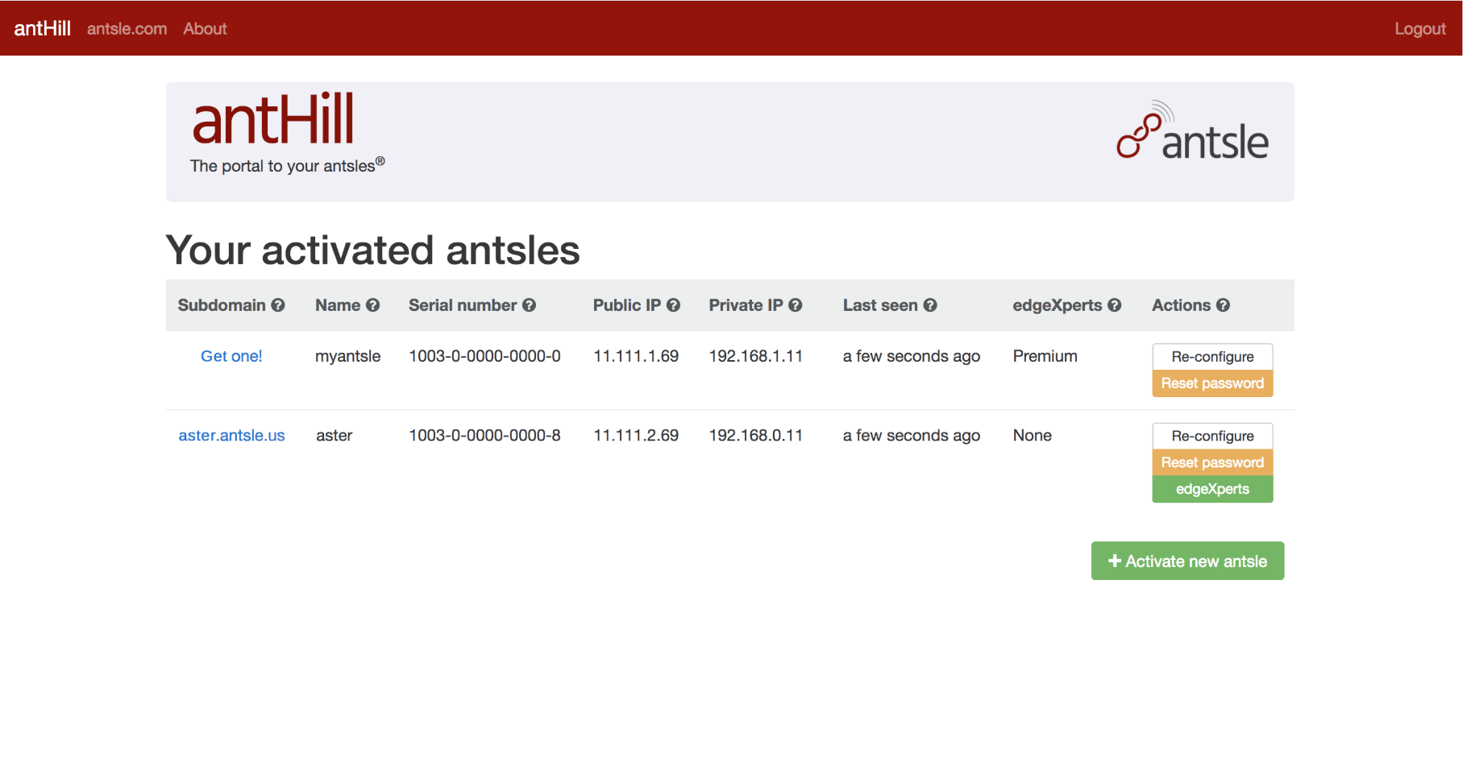1467x783 pixels.
Task: Open the Serial number help icon
Action: tap(529, 305)
